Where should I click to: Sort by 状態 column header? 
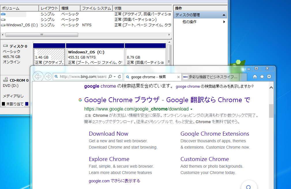[142, 8]
